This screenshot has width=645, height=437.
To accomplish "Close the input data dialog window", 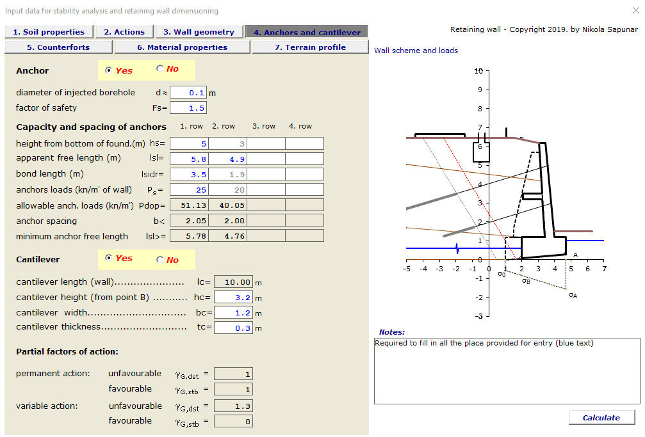I will pyautogui.click(x=635, y=10).
